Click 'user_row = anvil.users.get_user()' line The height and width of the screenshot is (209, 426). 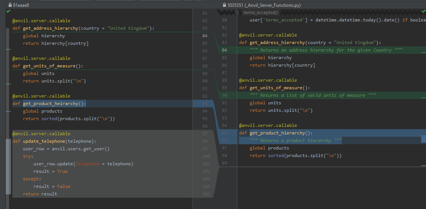pos(66,149)
